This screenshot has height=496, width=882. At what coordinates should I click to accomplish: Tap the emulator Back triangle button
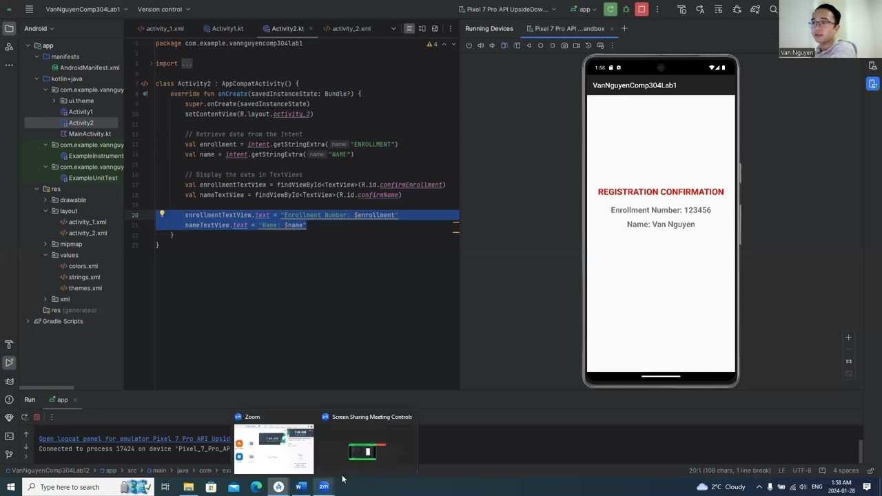coord(529,45)
